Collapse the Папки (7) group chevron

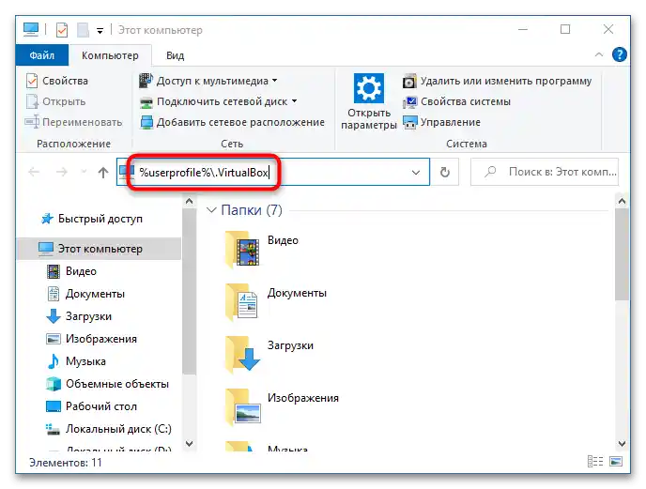tap(211, 210)
